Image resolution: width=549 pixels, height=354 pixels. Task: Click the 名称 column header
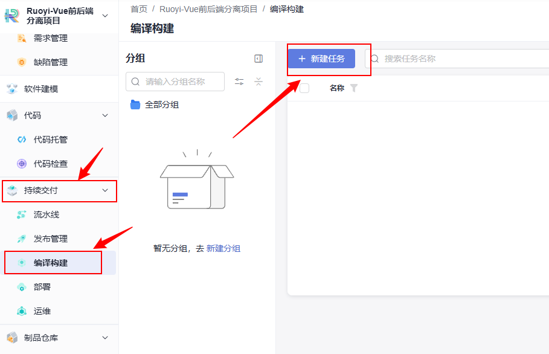[337, 88]
